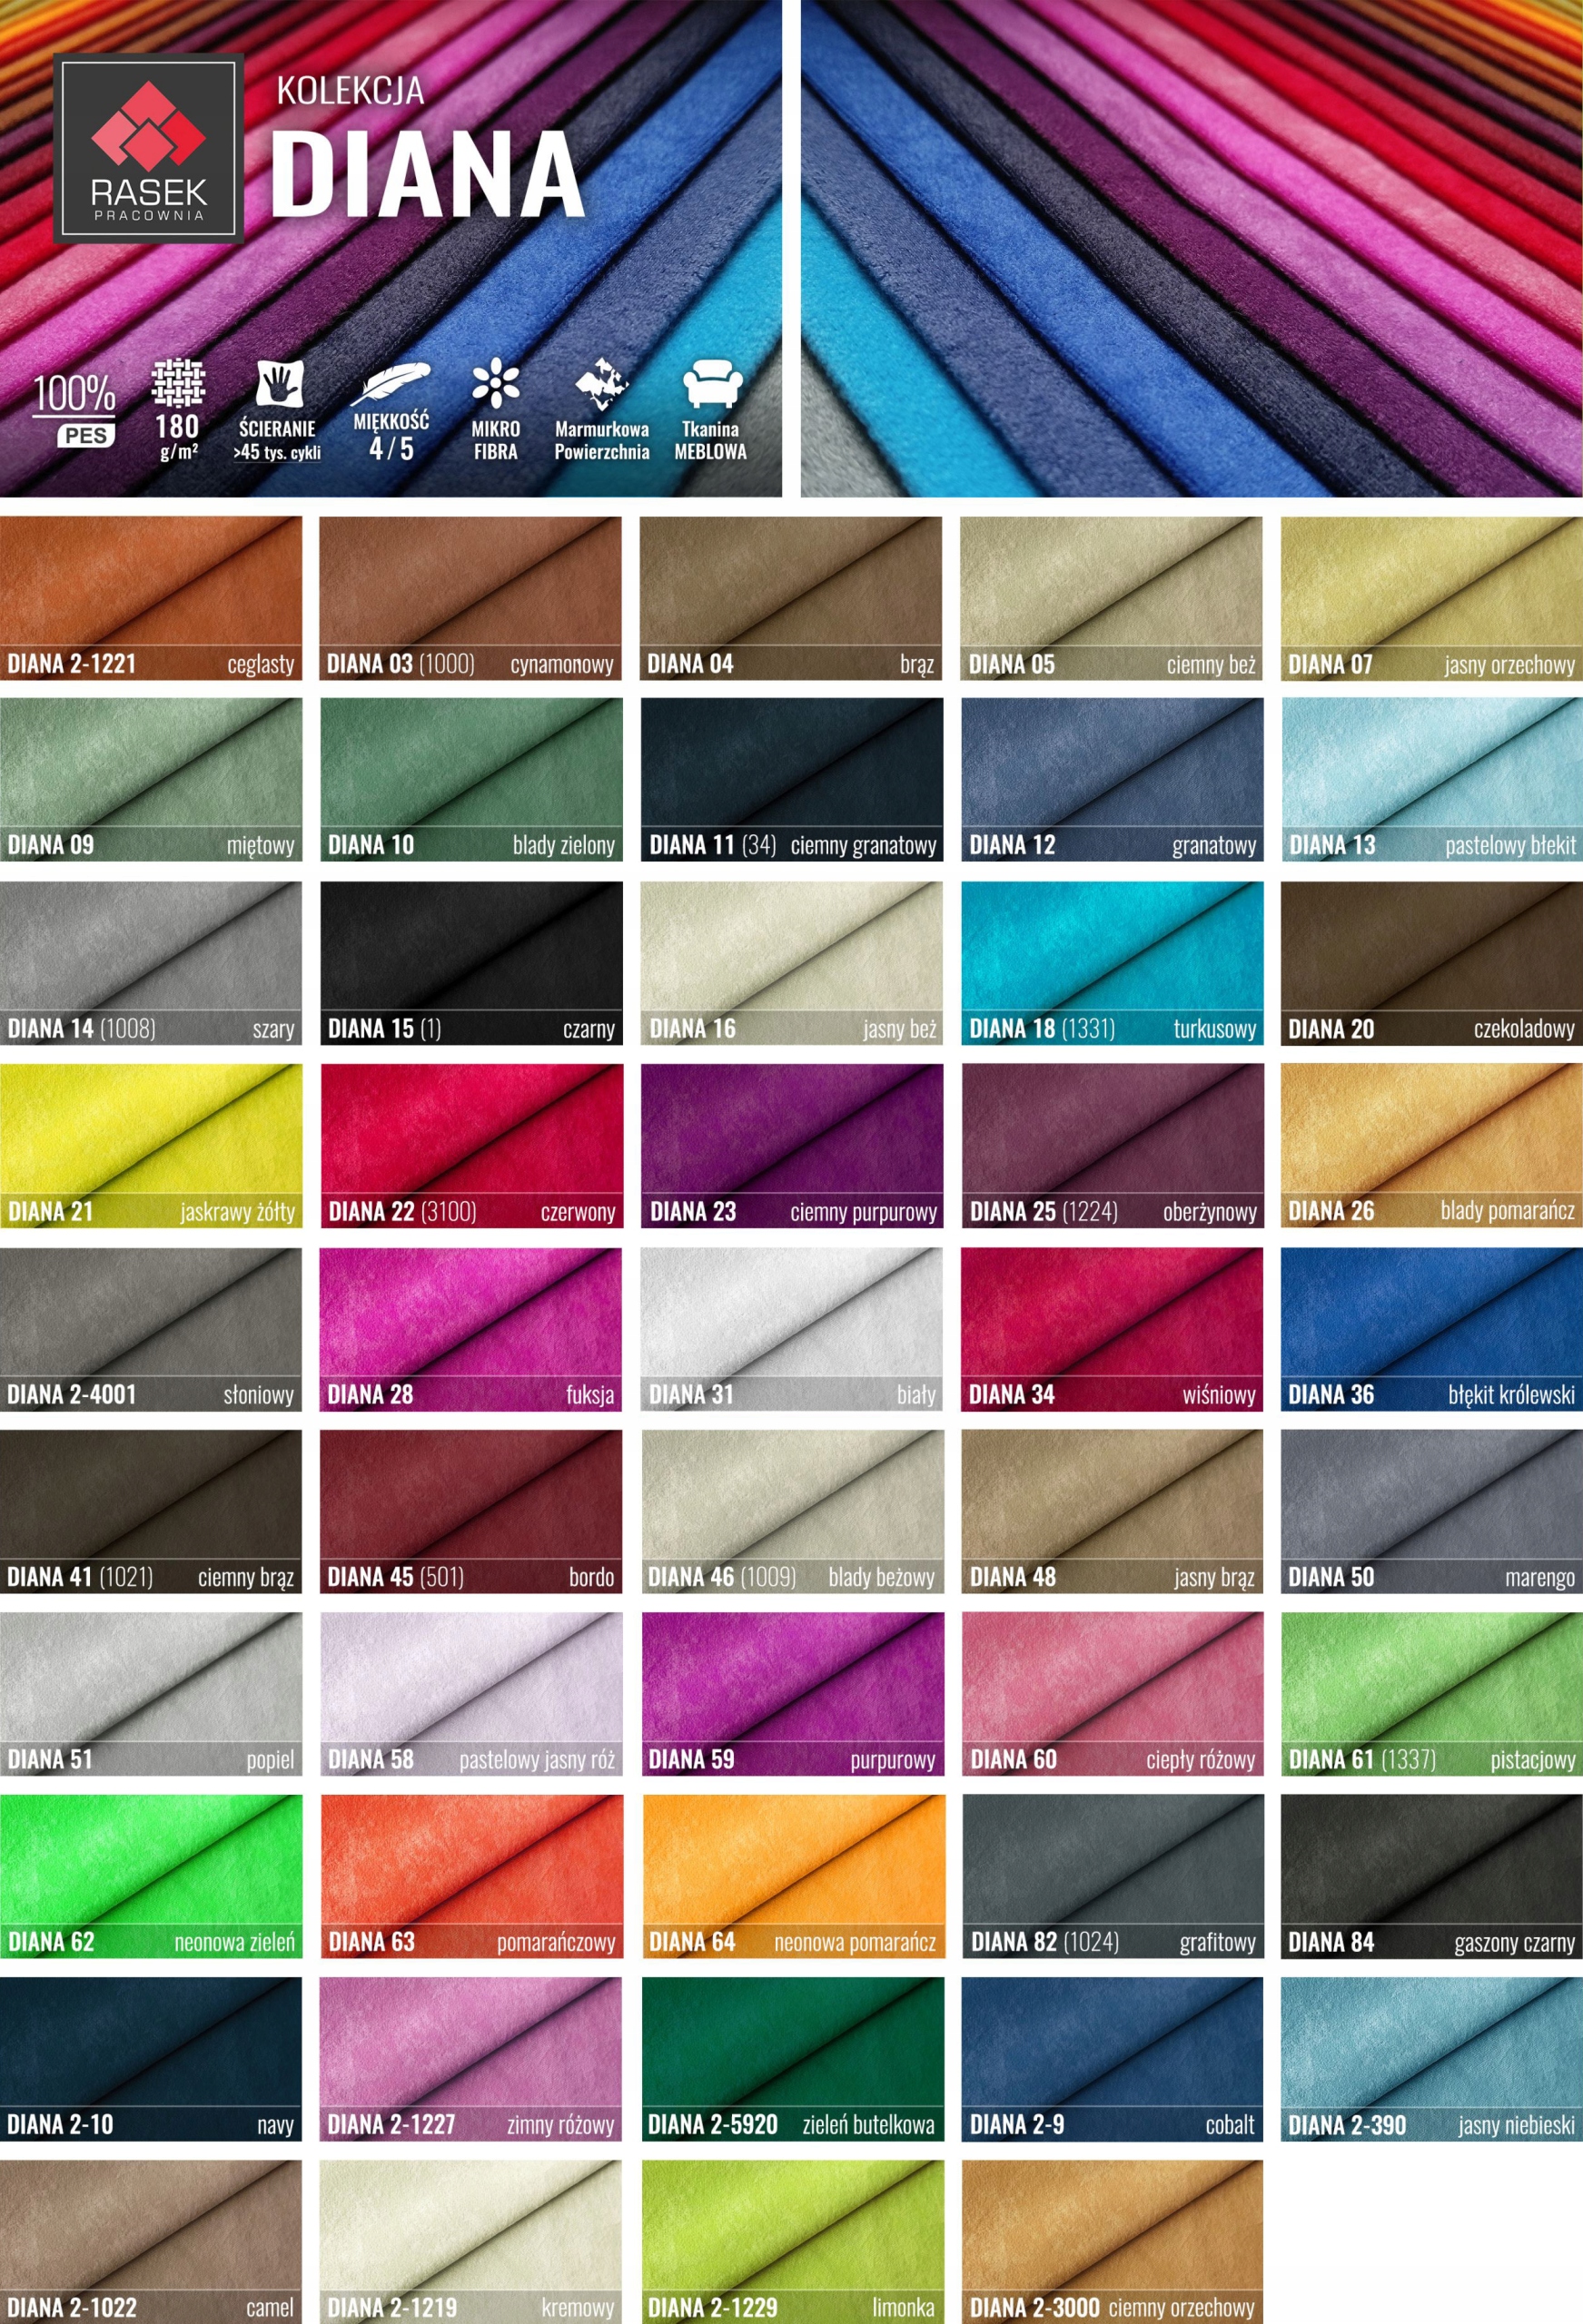
Task: Select the DIANA 25 oberżynowy swatch
Action: point(1113,1146)
